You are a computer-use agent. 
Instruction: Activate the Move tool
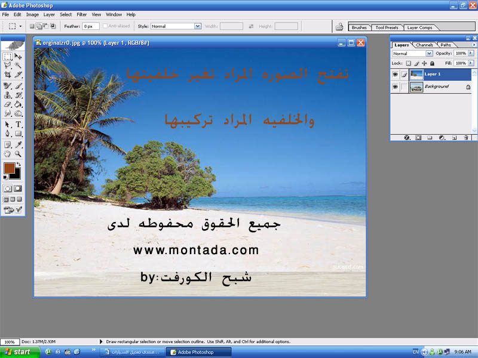pos(19,56)
